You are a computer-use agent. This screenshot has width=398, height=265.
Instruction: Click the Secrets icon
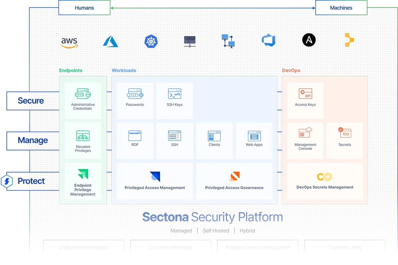click(x=345, y=133)
